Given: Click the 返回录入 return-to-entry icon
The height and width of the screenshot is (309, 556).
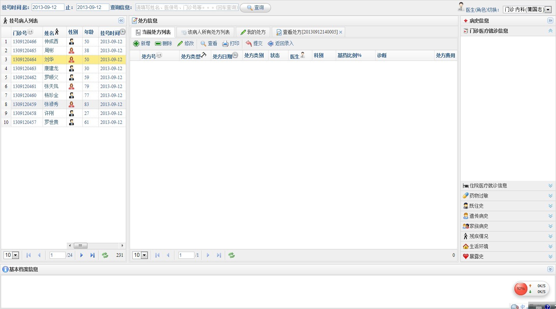Looking at the screenshot, I should coord(271,43).
